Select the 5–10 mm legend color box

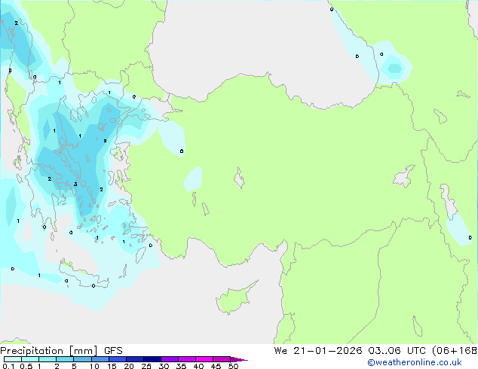click(x=83, y=359)
